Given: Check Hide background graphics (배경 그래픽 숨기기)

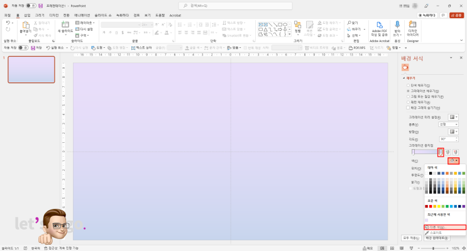Looking at the screenshot, I should point(409,108).
